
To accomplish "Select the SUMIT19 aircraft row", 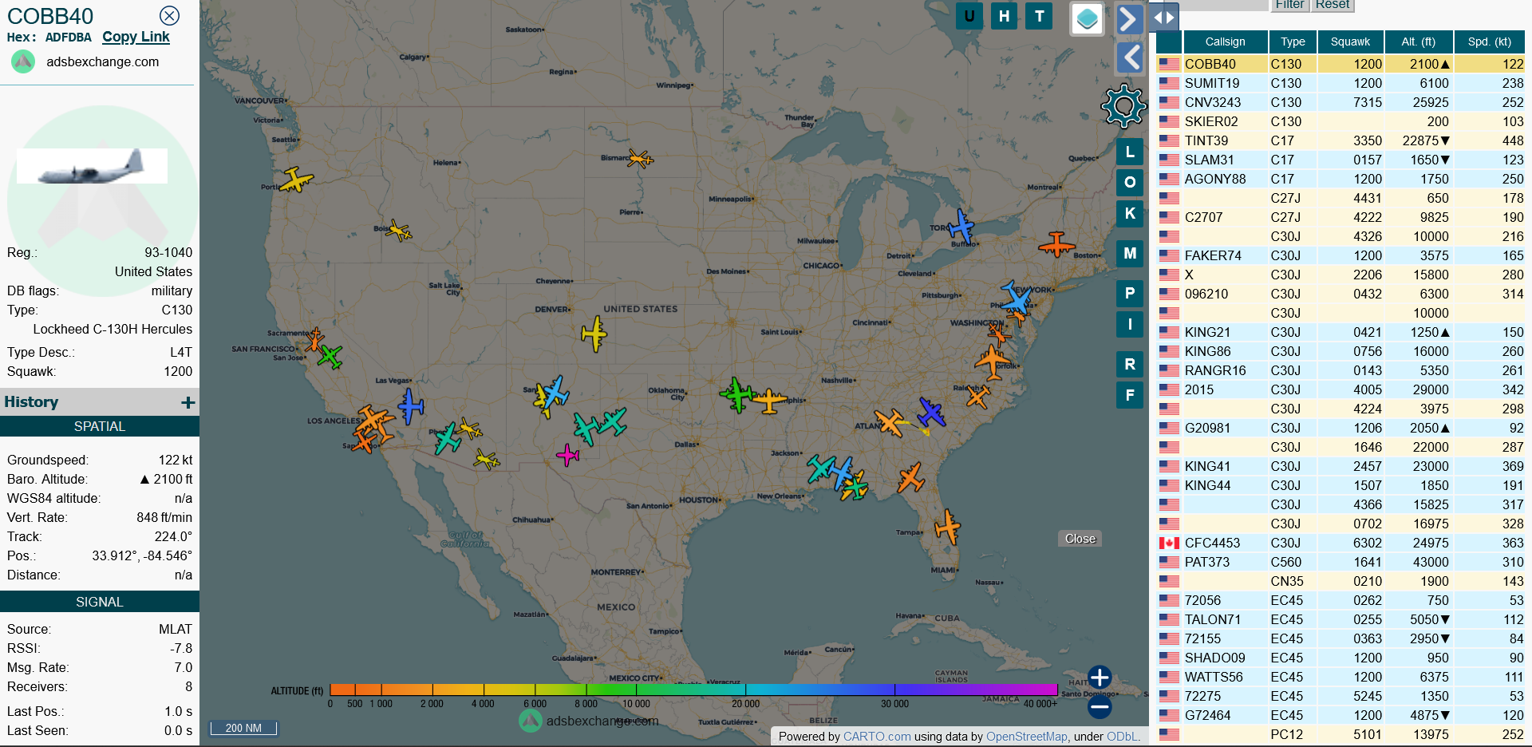I will (x=1340, y=83).
